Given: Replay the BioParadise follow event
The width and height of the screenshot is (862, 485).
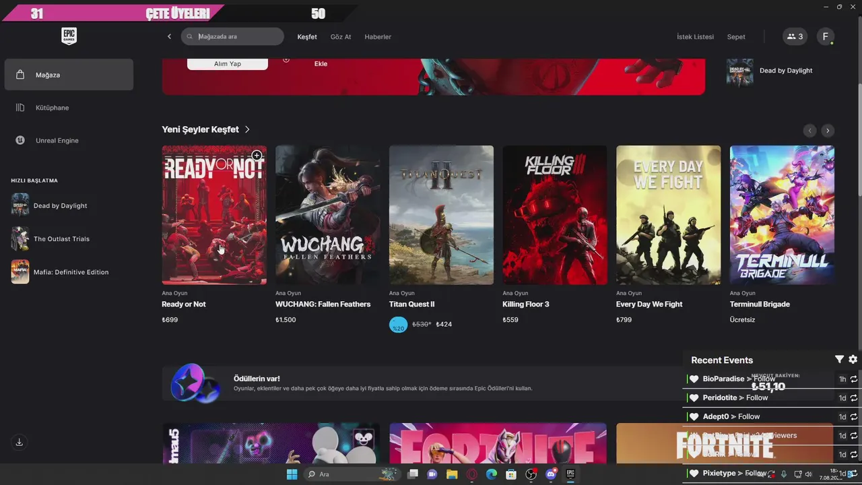Looking at the screenshot, I should pos(854,379).
